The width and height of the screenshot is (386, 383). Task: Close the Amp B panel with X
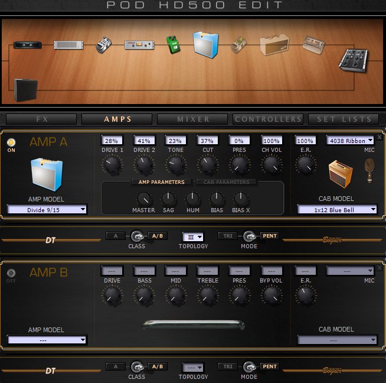pyautogui.click(x=380, y=268)
